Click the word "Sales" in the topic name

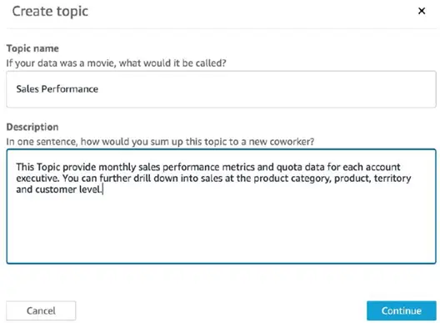pyautogui.click(x=27, y=89)
